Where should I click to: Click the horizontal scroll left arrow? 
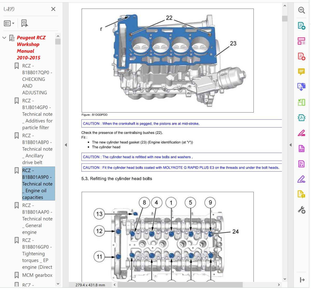click(x=115, y=285)
